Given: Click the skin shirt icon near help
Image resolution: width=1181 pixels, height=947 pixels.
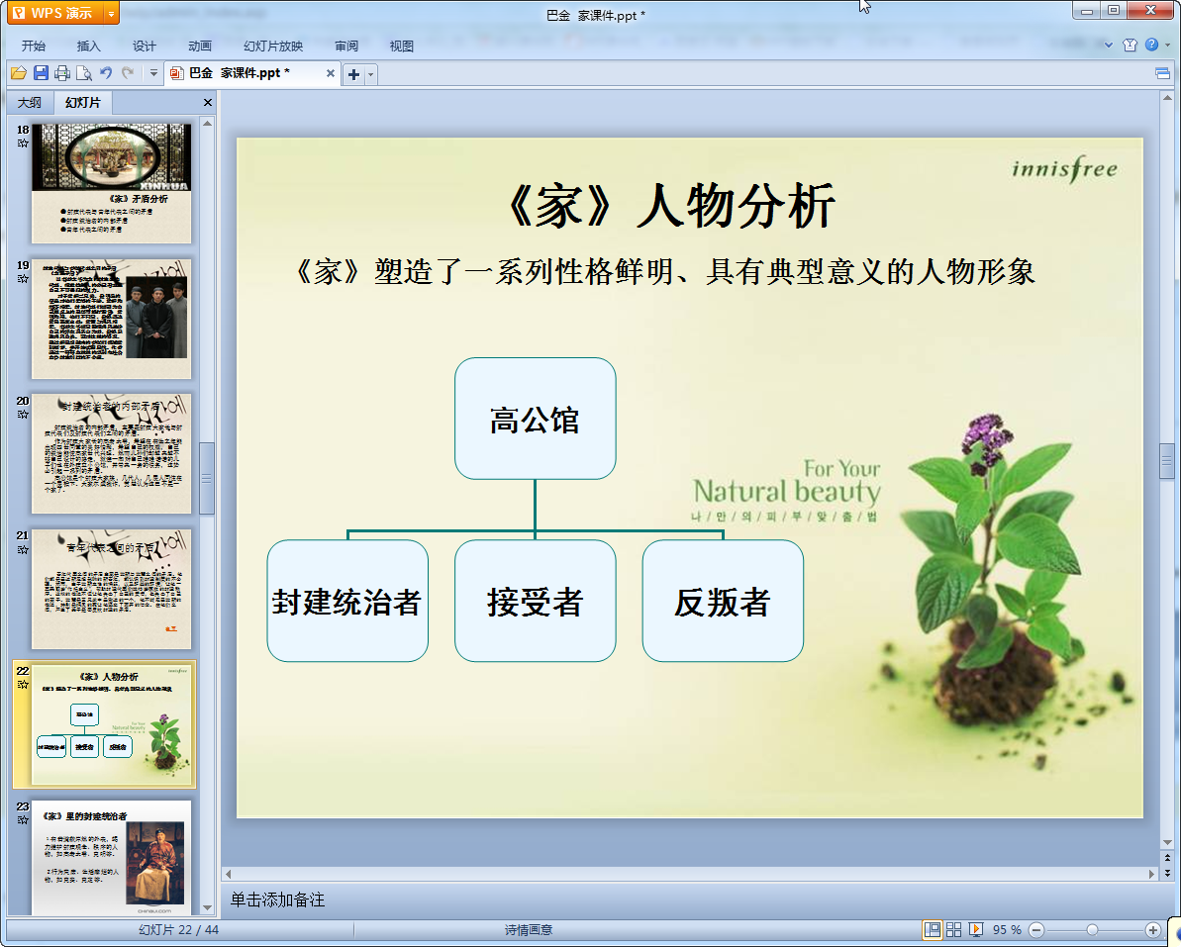Looking at the screenshot, I should point(1130,45).
